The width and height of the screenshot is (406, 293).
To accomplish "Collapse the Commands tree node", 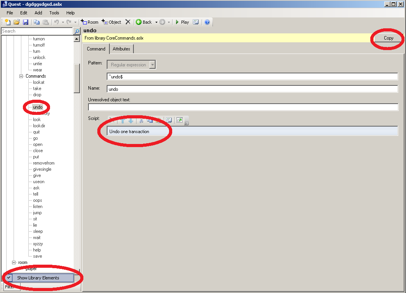I will tap(22, 76).
